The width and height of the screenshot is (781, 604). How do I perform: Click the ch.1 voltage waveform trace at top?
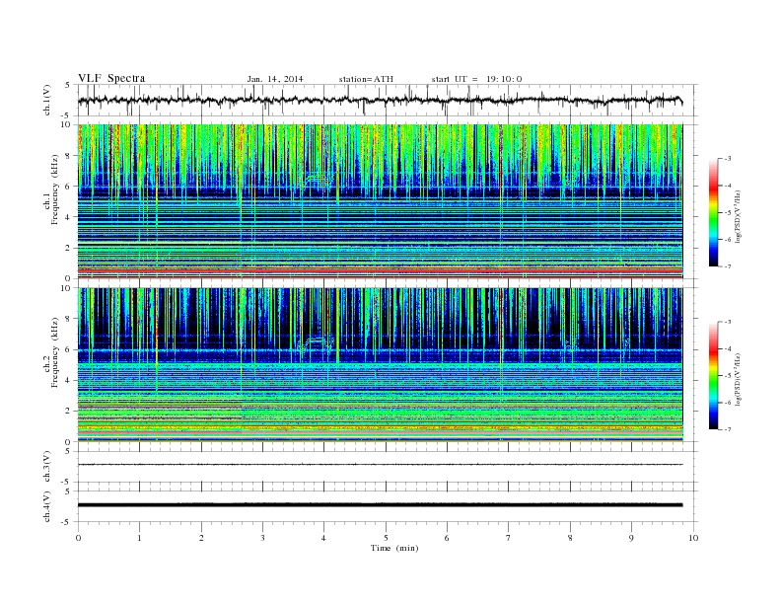(380, 100)
